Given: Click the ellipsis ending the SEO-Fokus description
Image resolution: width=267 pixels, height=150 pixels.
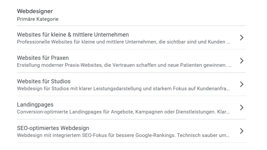Looking at the screenshot, I should point(228,136).
